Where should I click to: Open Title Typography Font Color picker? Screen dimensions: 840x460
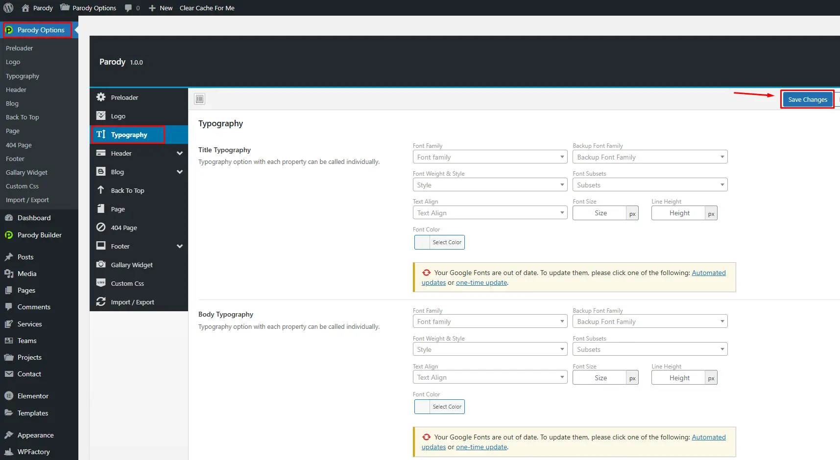[439, 242]
